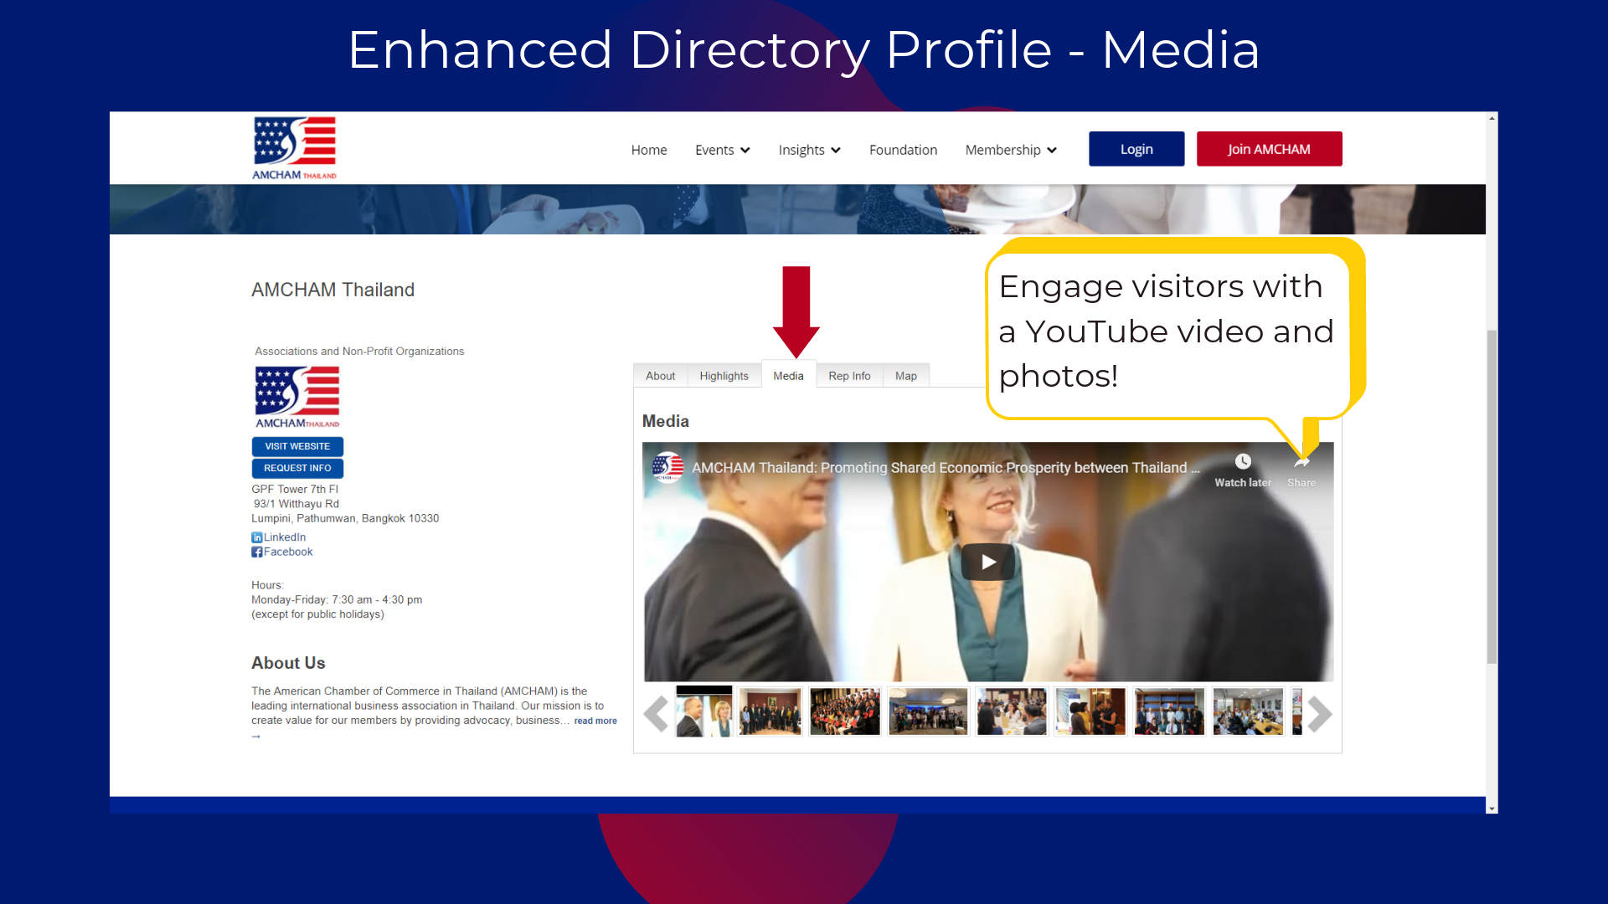The width and height of the screenshot is (1608, 904).
Task: Click the REQUEST INFO button
Action: (x=297, y=468)
